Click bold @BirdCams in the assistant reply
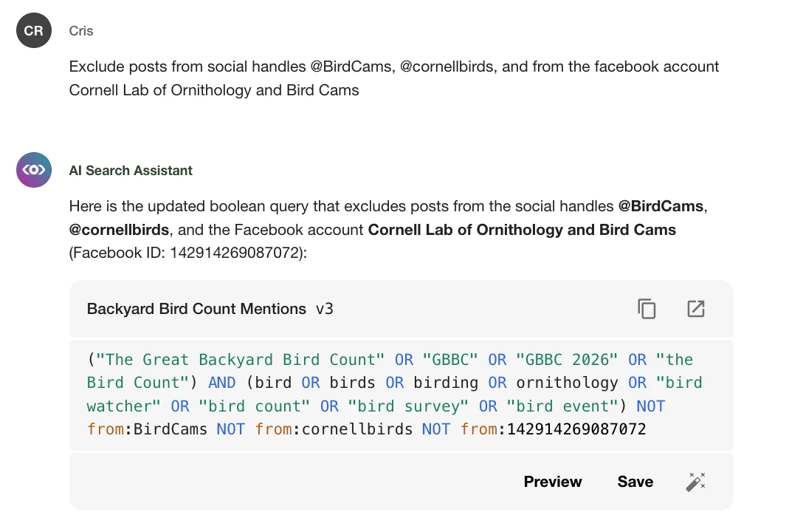This screenshot has height=529, width=803. pyautogui.click(x=661, y=206)
